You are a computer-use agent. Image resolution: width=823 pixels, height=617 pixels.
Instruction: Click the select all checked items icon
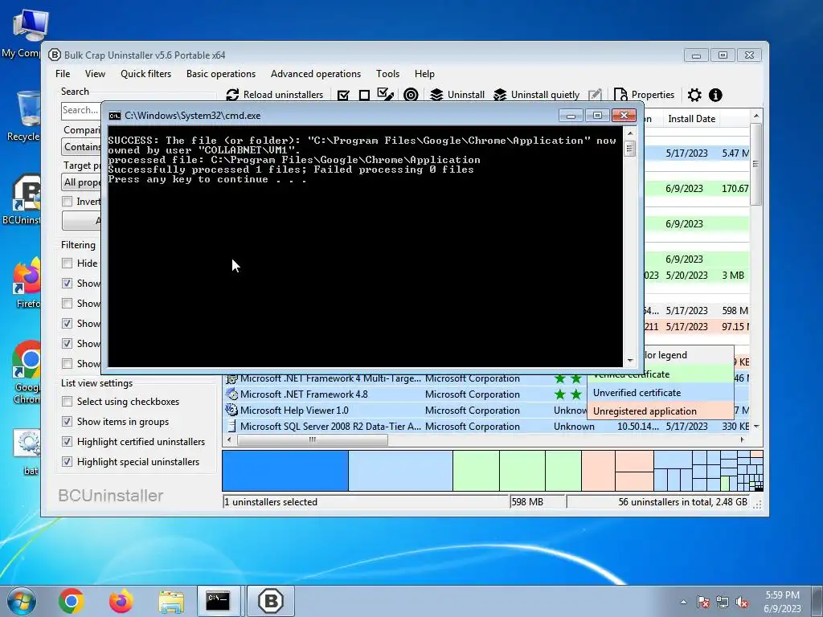click(343, 95)
